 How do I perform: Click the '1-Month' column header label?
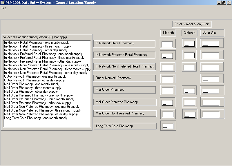(x=168, y=33)
